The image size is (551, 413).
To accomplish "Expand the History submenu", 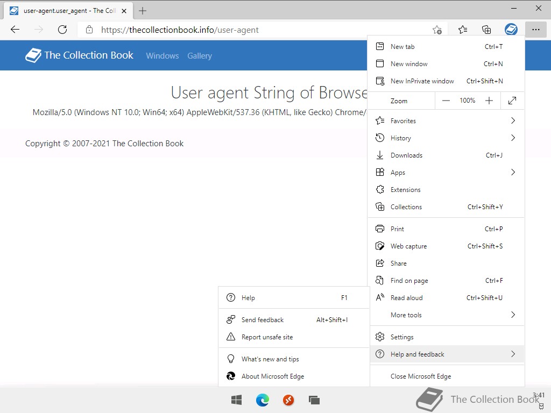I will click(446, 138).
